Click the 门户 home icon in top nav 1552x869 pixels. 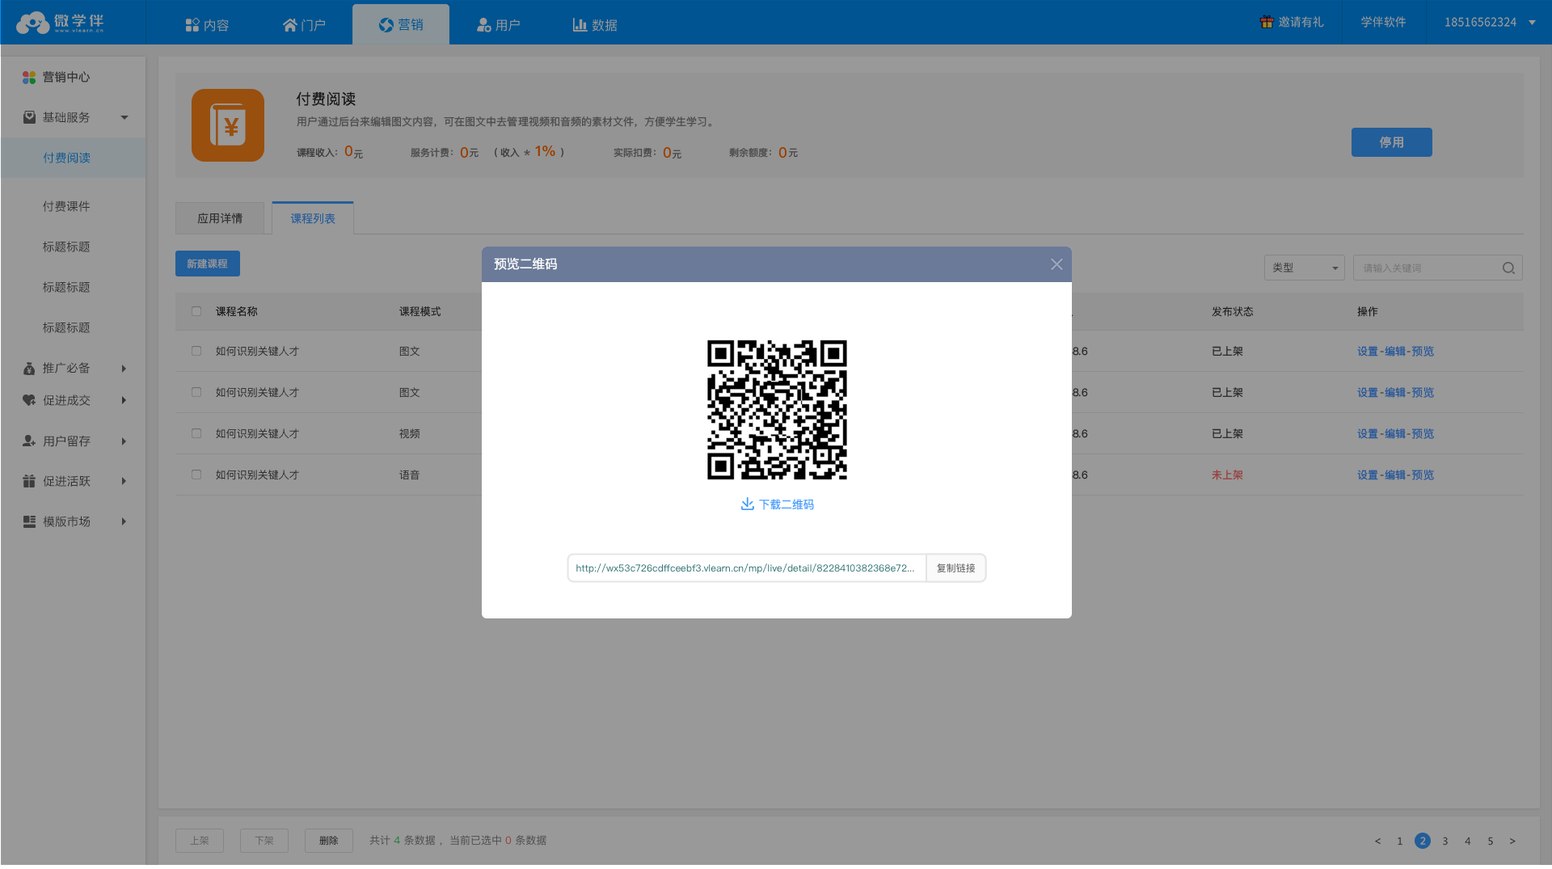pos(290,25)
